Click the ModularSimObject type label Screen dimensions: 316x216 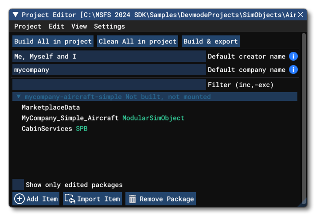coord(153,118)
